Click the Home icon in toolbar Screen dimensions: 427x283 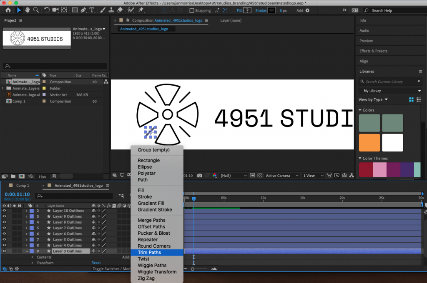tap(8, 10)
